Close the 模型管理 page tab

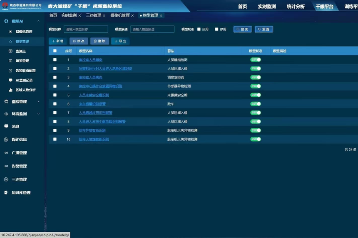coord(161,16)
